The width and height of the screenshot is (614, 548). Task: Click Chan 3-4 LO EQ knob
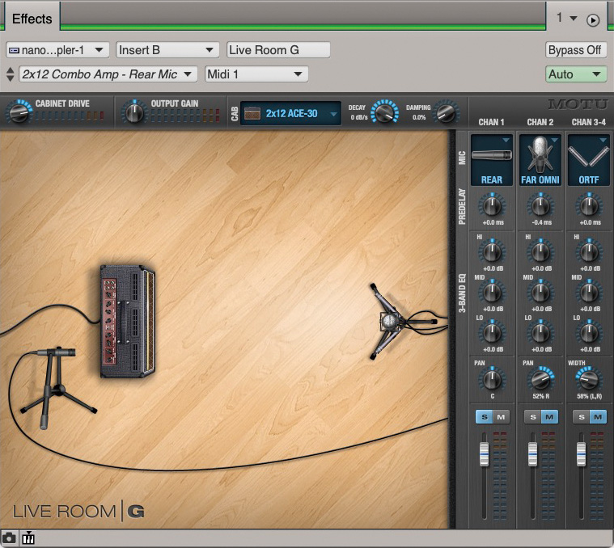point(589,332)
